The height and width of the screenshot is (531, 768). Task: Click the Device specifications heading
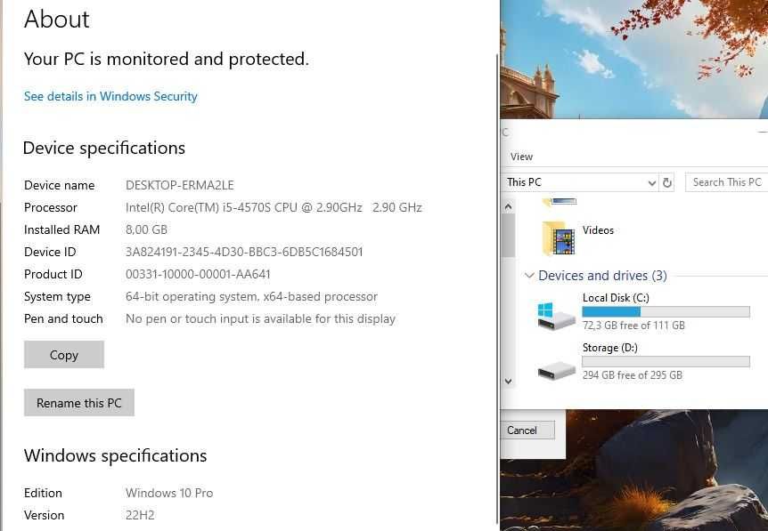pyautogui.click(x=104, y=148)
